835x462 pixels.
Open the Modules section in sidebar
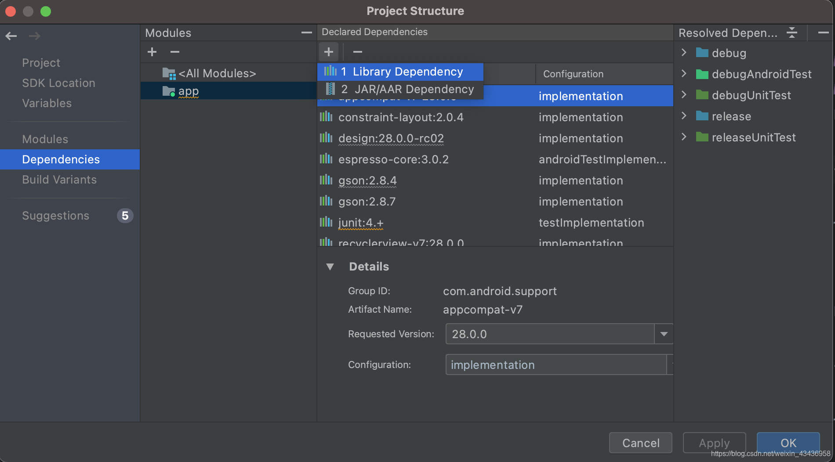(x=45, y=139)
